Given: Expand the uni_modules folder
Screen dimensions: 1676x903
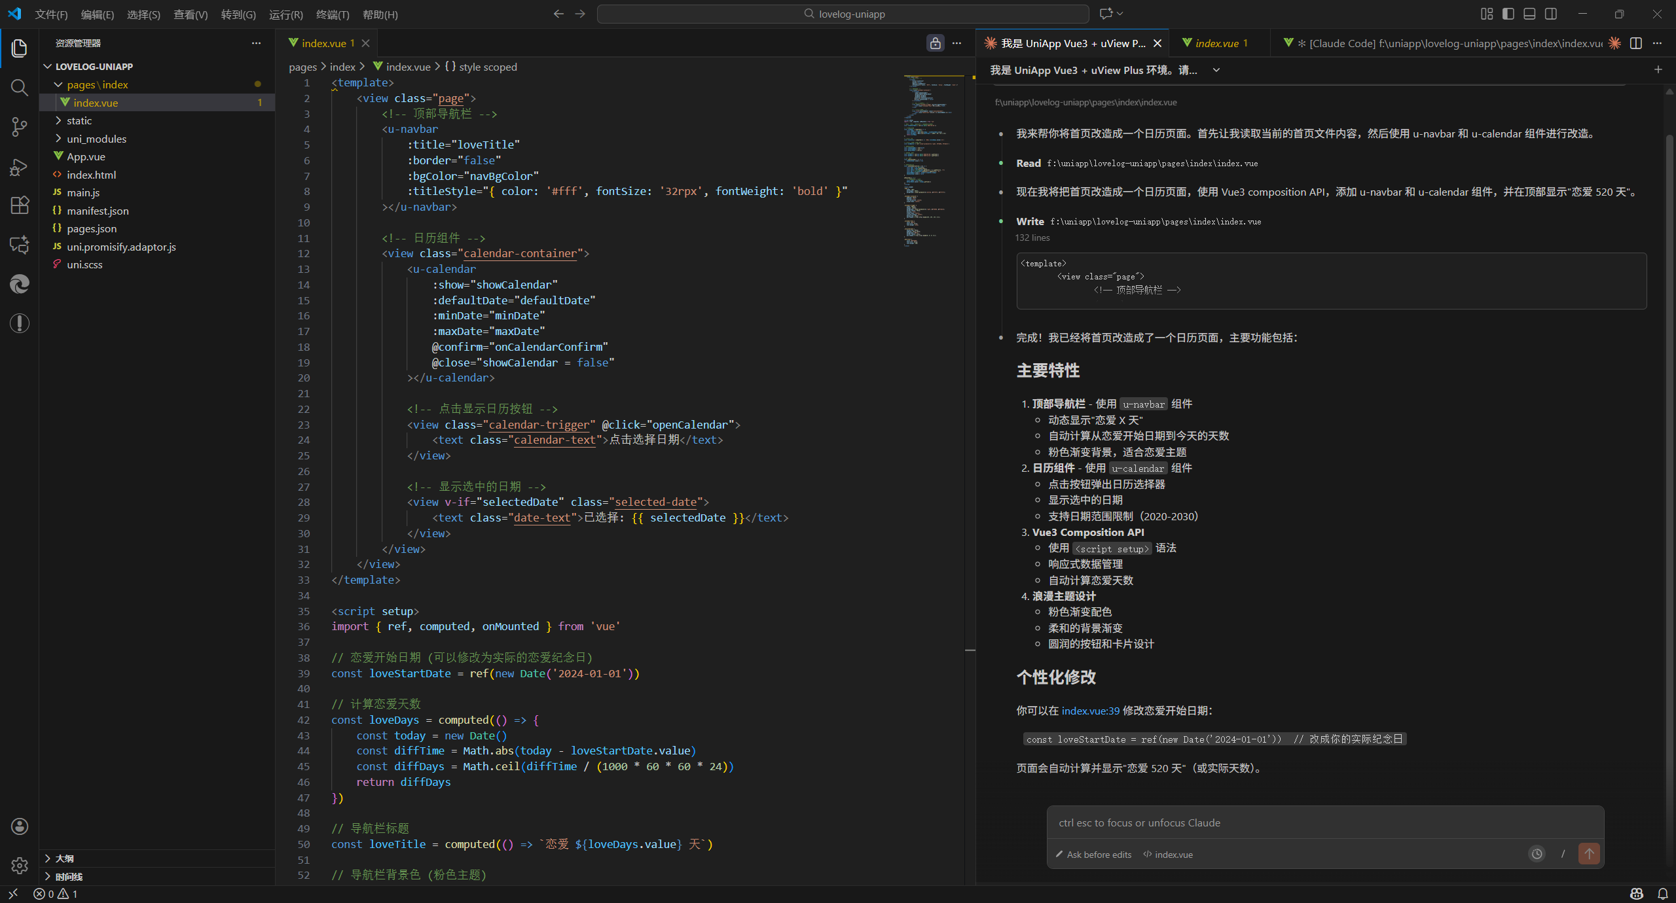Looking at the screenshot, I should coord(96,139).
